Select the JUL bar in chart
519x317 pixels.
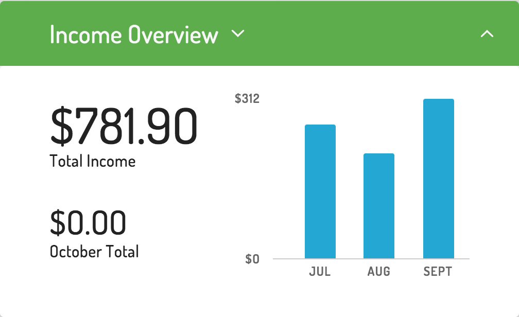[320, 191]
